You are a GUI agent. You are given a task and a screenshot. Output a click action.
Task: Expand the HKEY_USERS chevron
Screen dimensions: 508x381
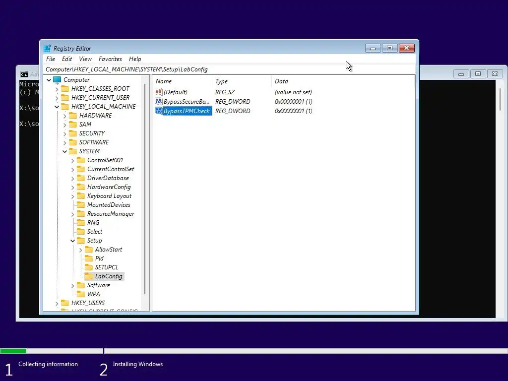[x=57, y=303]
